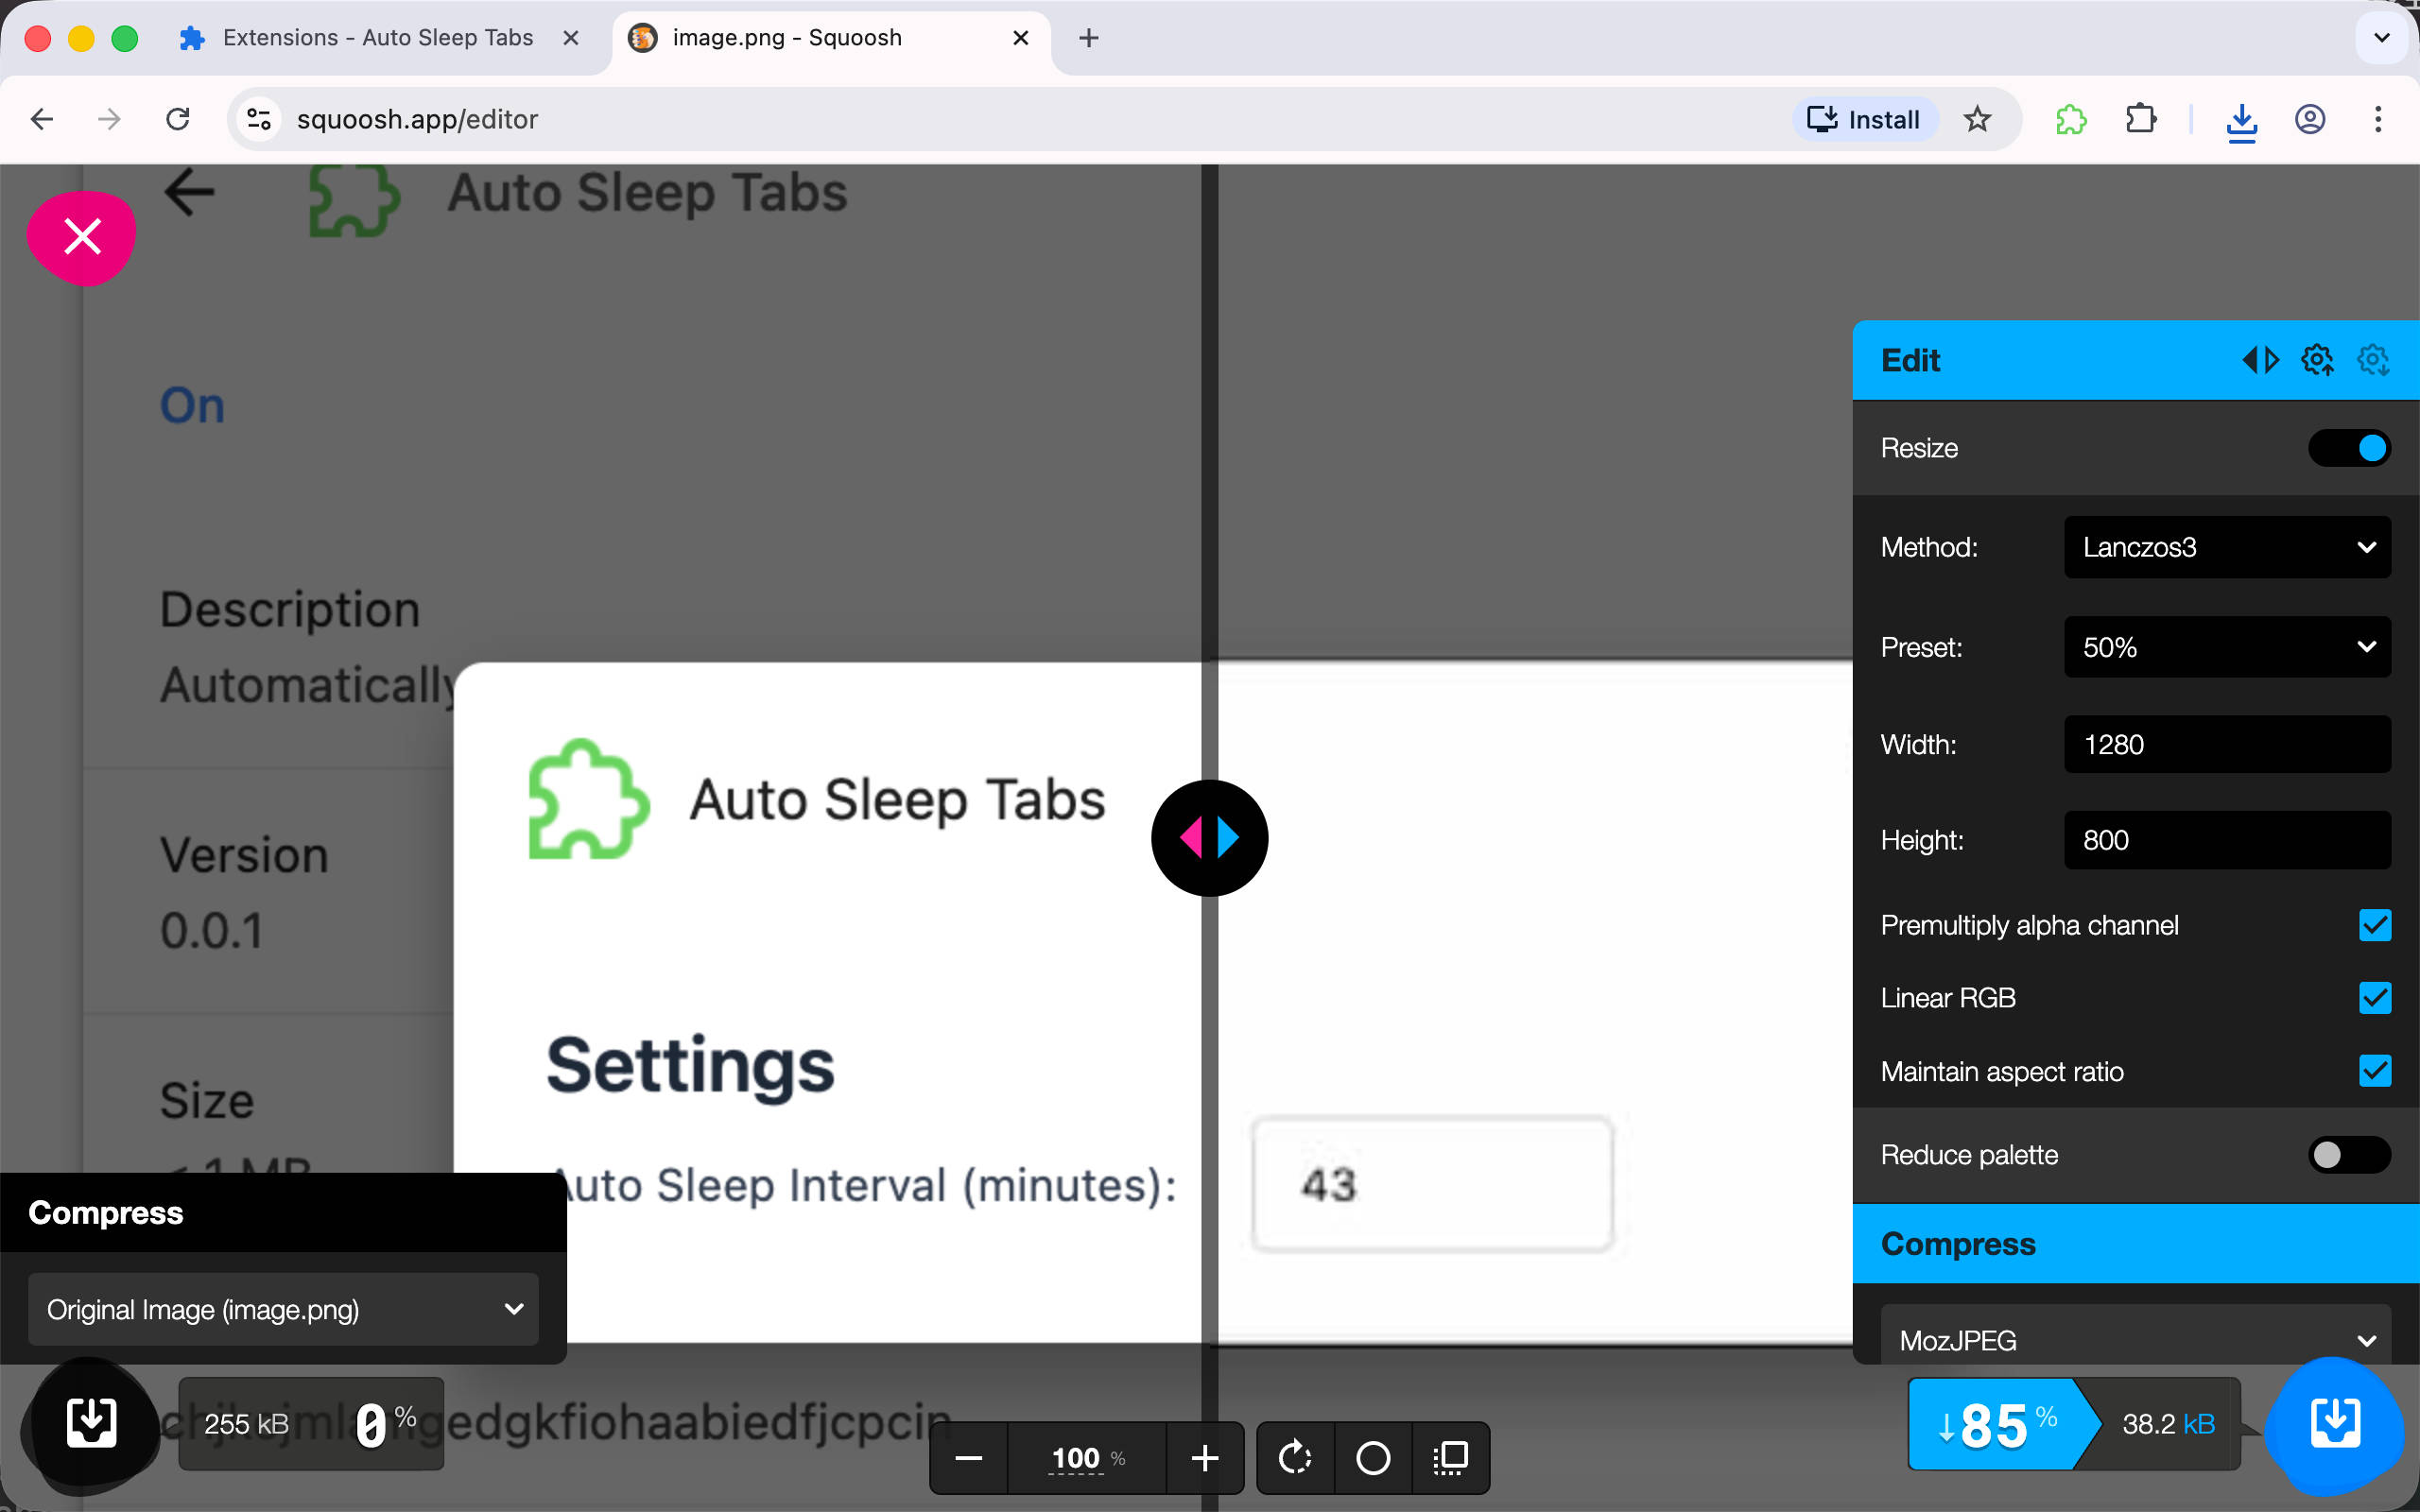Switch to Extensions - Auto Sleep Tabs tab
This screenshot has height=1512, width=2420.
tap(377, 38)
